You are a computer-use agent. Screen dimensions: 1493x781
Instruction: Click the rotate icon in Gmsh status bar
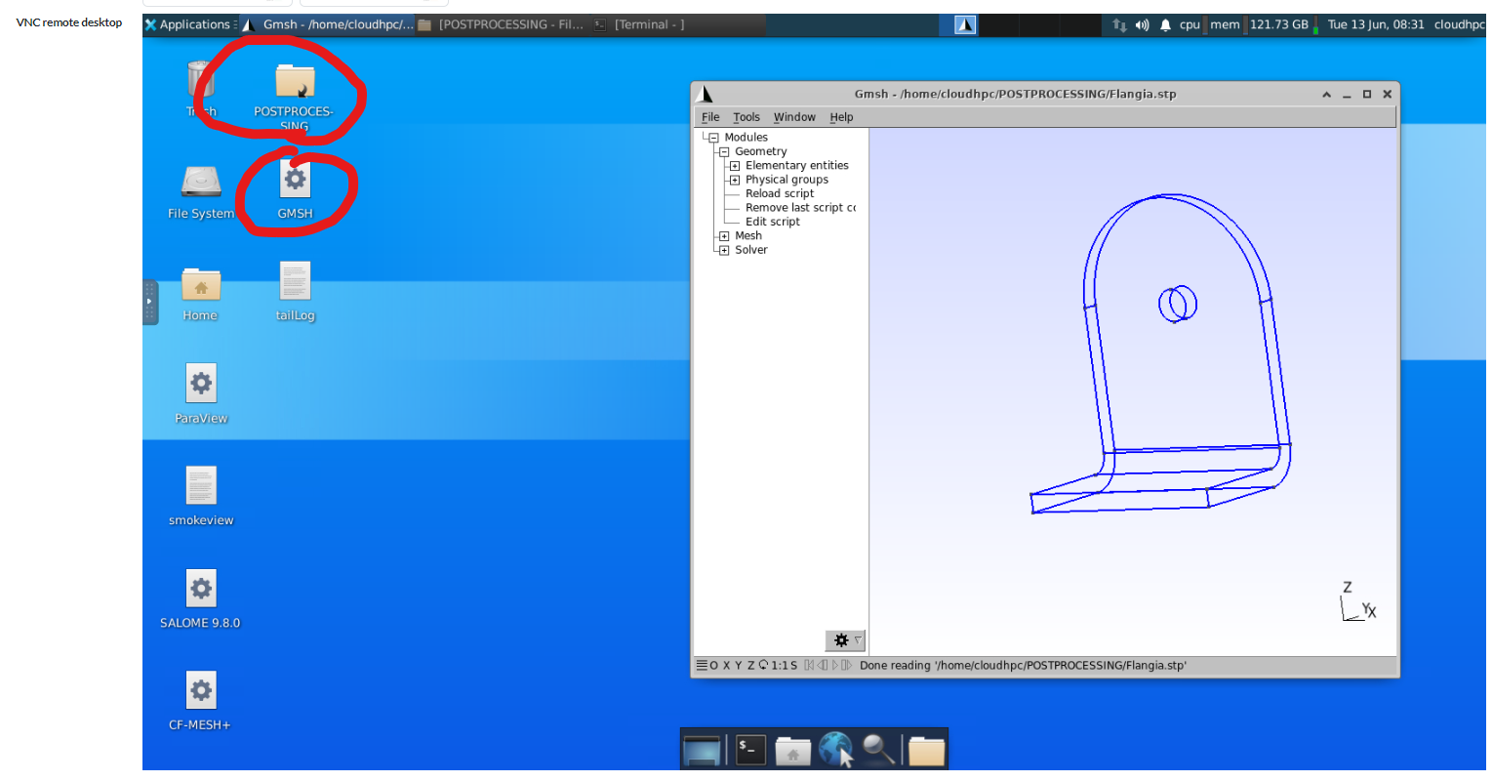(763, 666)
